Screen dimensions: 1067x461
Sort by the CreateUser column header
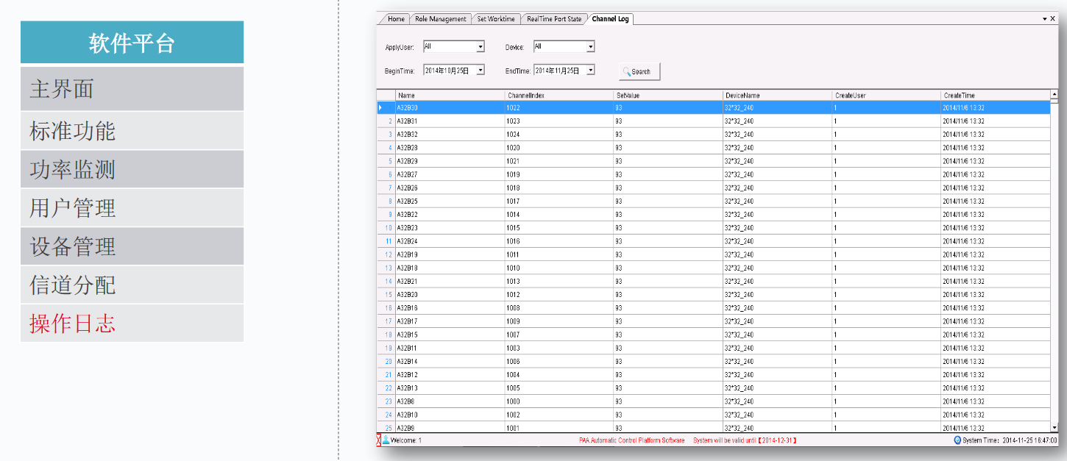tap(887, 96)
